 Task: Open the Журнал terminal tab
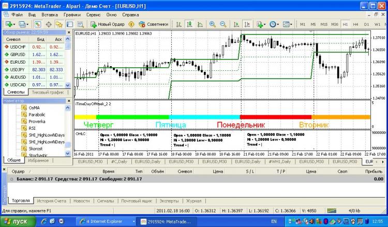coord(194,201)
